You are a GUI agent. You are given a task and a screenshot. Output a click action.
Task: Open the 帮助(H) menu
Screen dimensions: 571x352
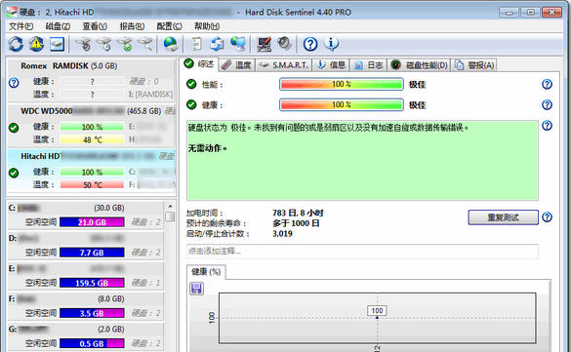207,26
